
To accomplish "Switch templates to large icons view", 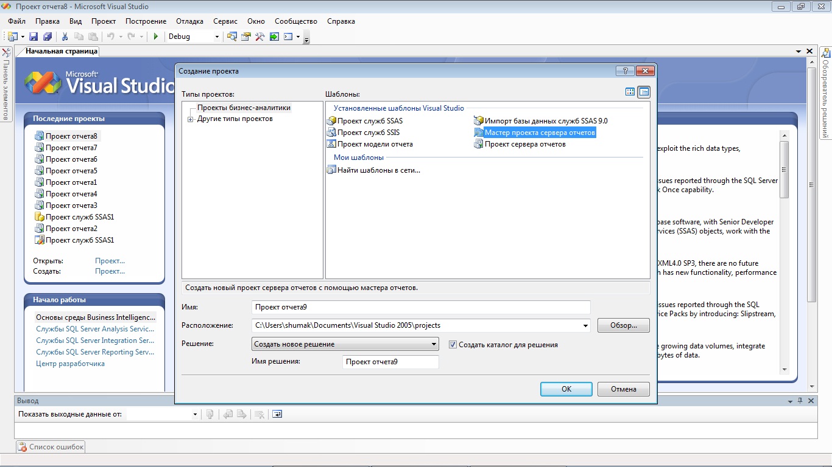I will pos(630,92).
